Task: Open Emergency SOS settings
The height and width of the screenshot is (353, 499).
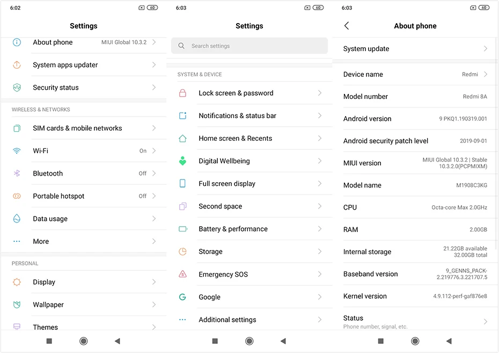Action: pos(250,274)
